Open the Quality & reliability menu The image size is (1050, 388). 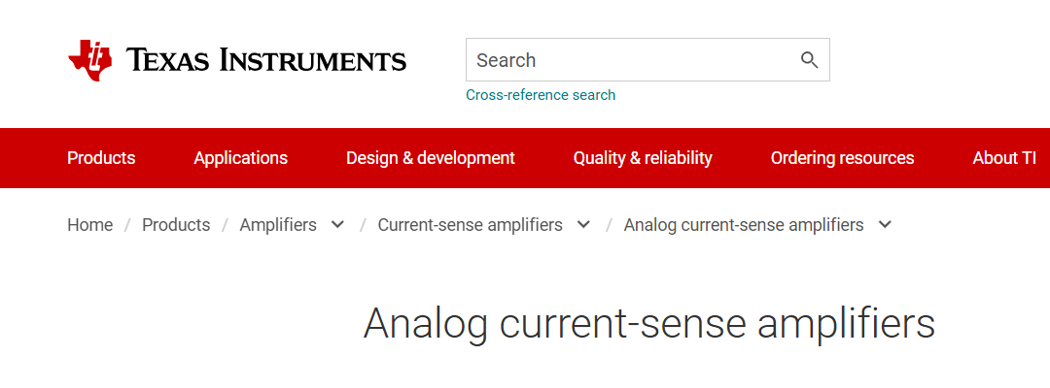click(643, 158)
